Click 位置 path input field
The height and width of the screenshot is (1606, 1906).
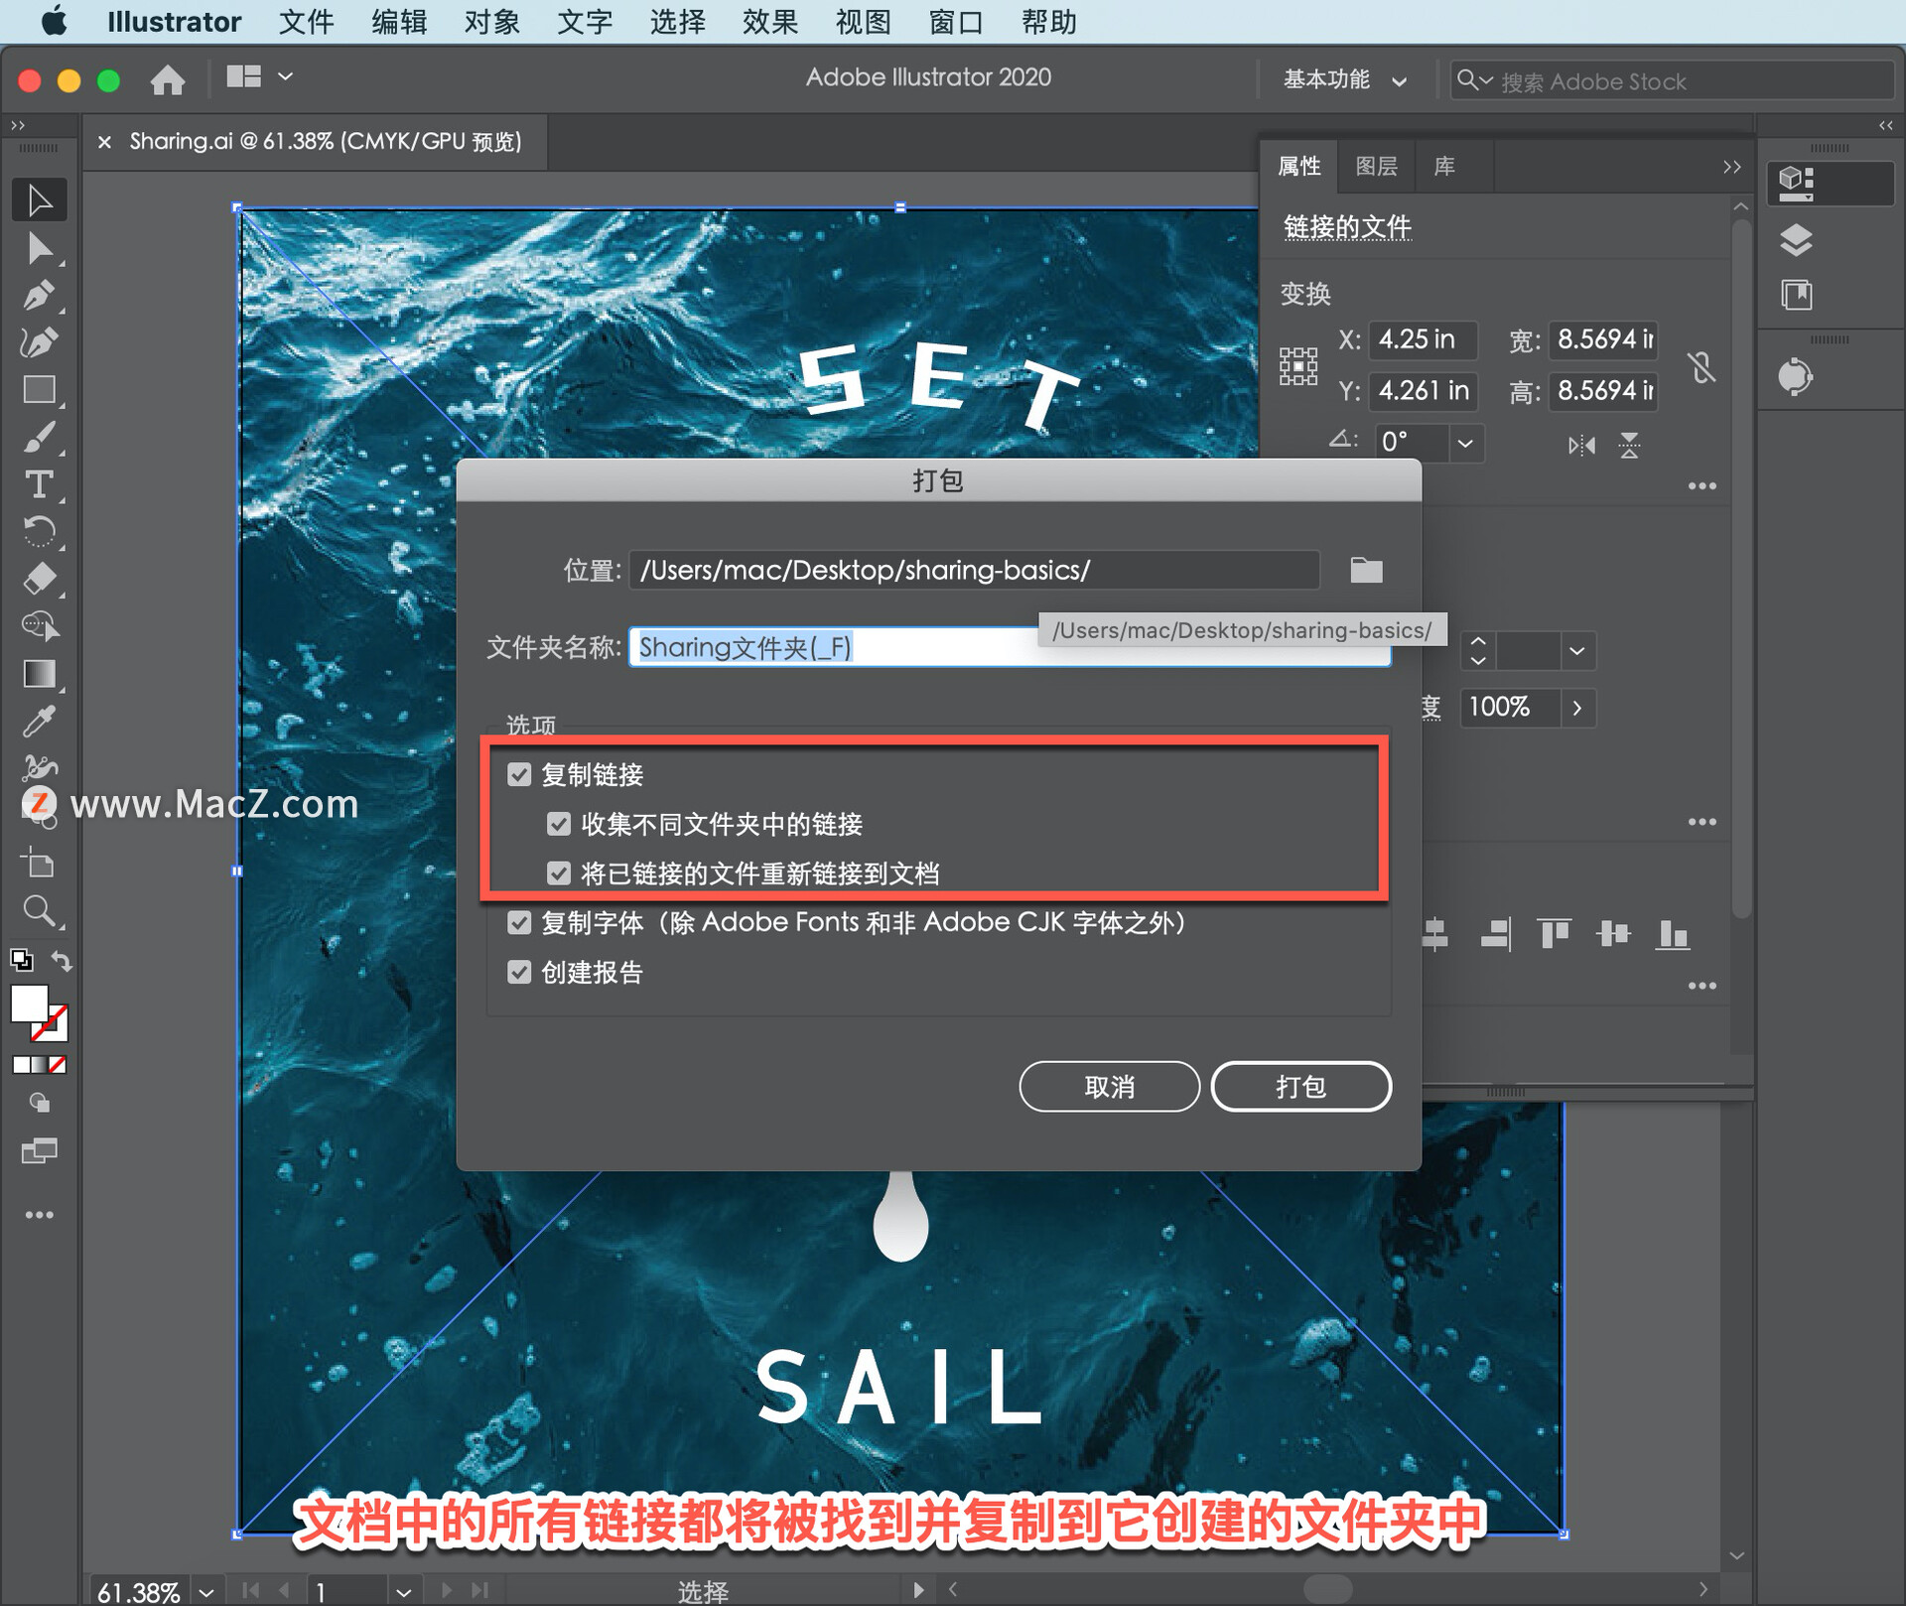[x=974, y=570]
